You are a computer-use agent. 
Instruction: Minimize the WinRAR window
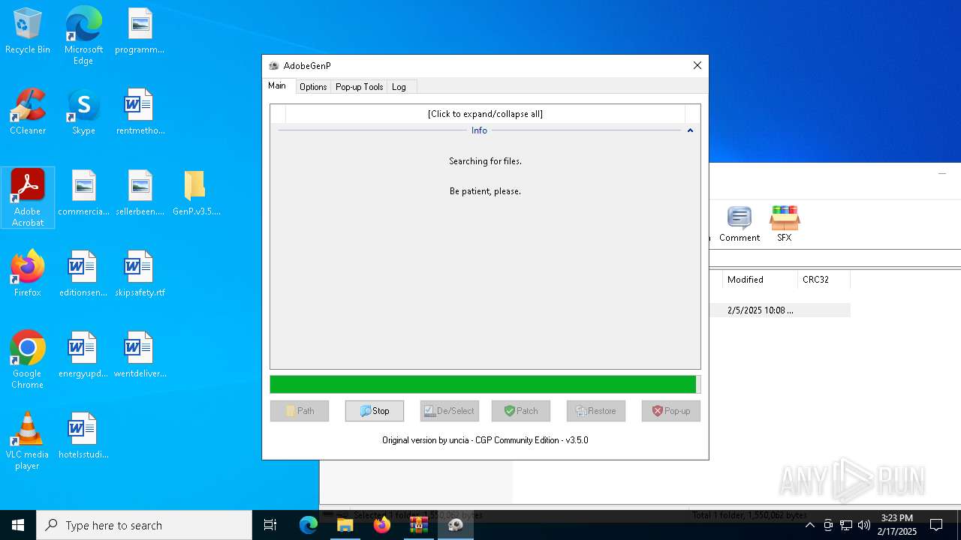(x=942, y=174)
